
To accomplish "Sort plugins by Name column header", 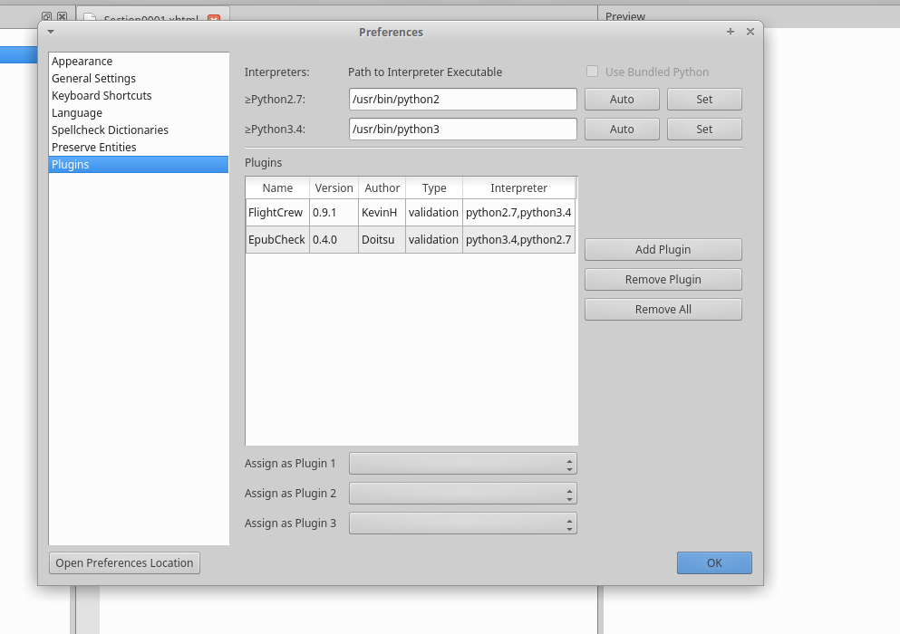I will pyautogui.click(x=278, y=188).
